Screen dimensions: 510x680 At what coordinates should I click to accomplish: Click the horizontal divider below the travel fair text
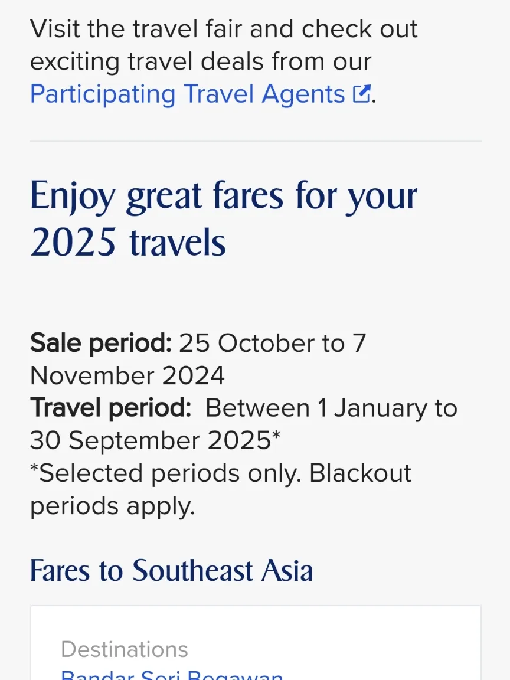pyautogui.click(x=255, y=141)
